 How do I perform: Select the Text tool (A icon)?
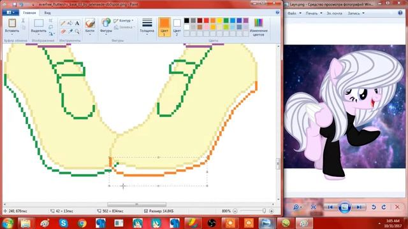pyautogui.click(x=77, y=24)
